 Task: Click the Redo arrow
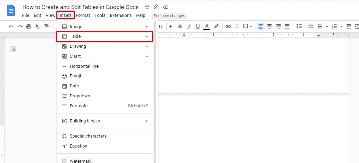click(x=20, y=26)
